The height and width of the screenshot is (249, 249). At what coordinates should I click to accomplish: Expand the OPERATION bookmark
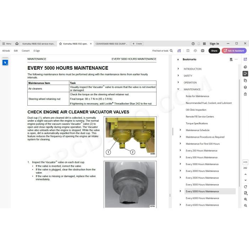point(178,82)
